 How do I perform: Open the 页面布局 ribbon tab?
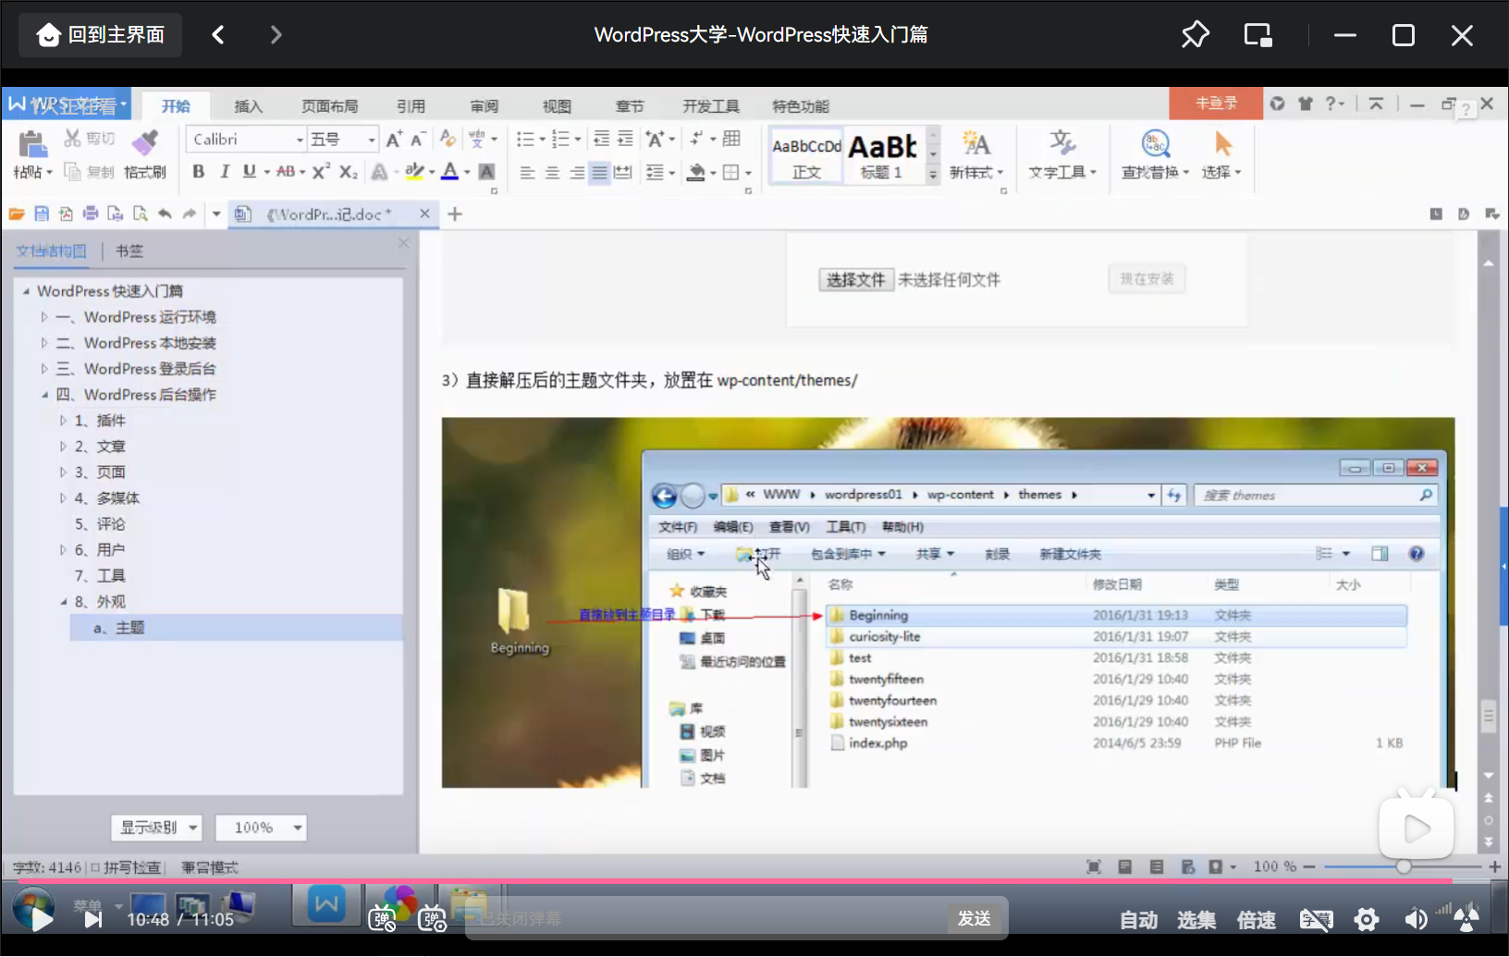[x=329, y=106]
